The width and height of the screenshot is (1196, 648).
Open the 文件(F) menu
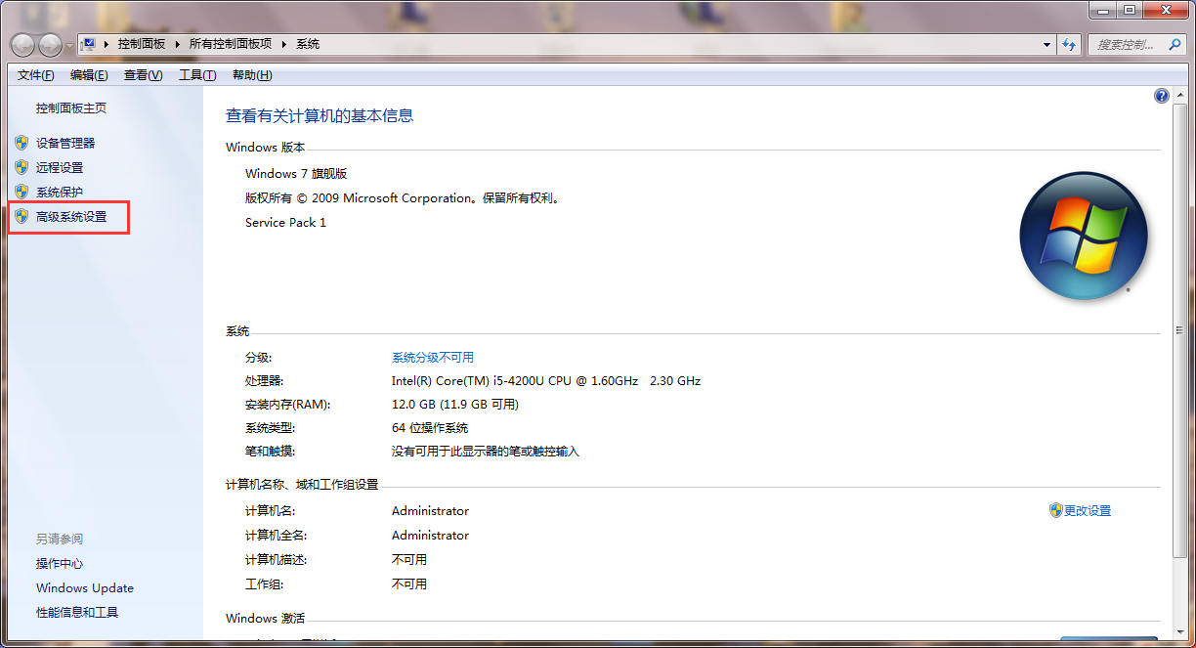tap(36, 75)
